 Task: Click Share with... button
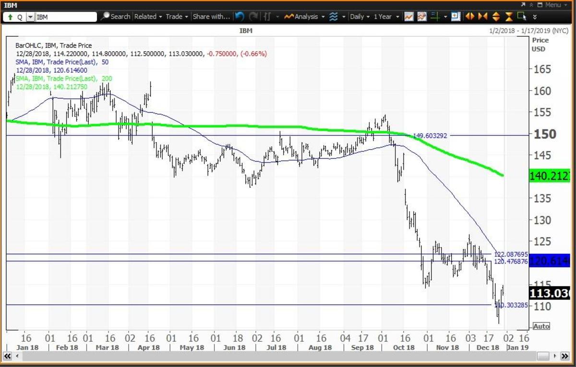click(211, 16)
